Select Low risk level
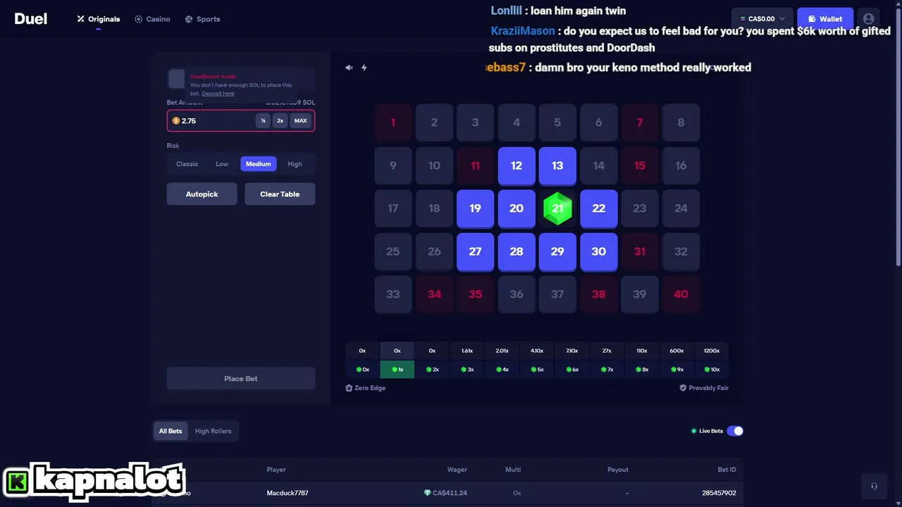 pyautogui.click(x=222, y=164)
